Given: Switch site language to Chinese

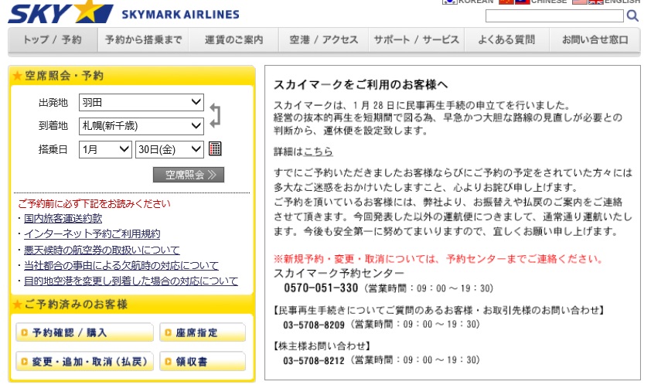Looking at the screenshot, I should point(541,2).
